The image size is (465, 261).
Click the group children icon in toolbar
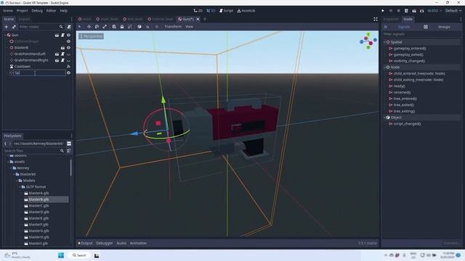129,27
